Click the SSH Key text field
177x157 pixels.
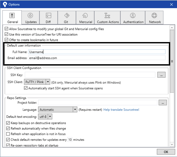click(90, 75)
